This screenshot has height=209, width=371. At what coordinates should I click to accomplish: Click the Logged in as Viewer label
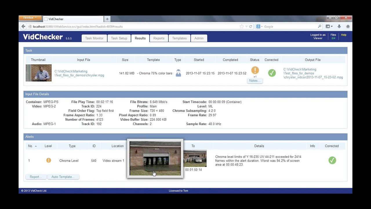pyautogui.click(x=318, y=37)
